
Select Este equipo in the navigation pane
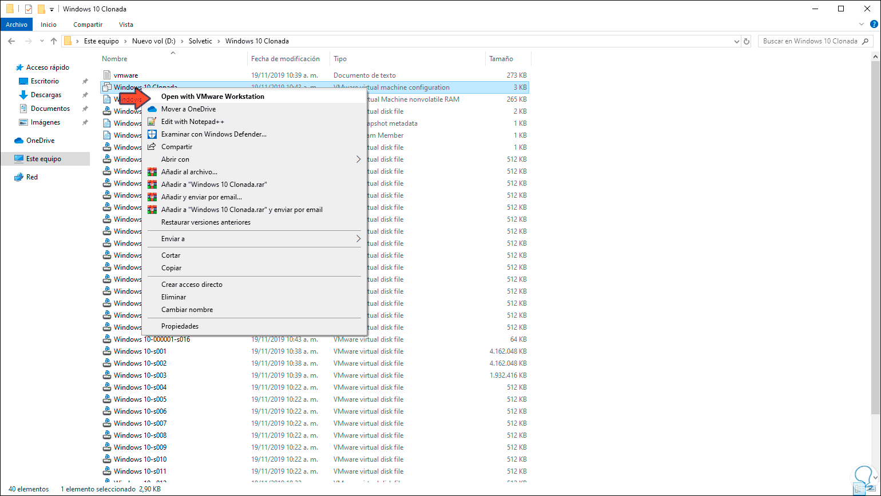click(x=45, y=159)
